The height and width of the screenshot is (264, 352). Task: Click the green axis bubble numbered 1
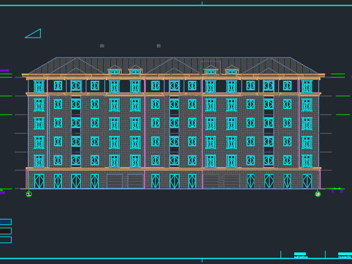pyautogui.click(x=29, y=194)
